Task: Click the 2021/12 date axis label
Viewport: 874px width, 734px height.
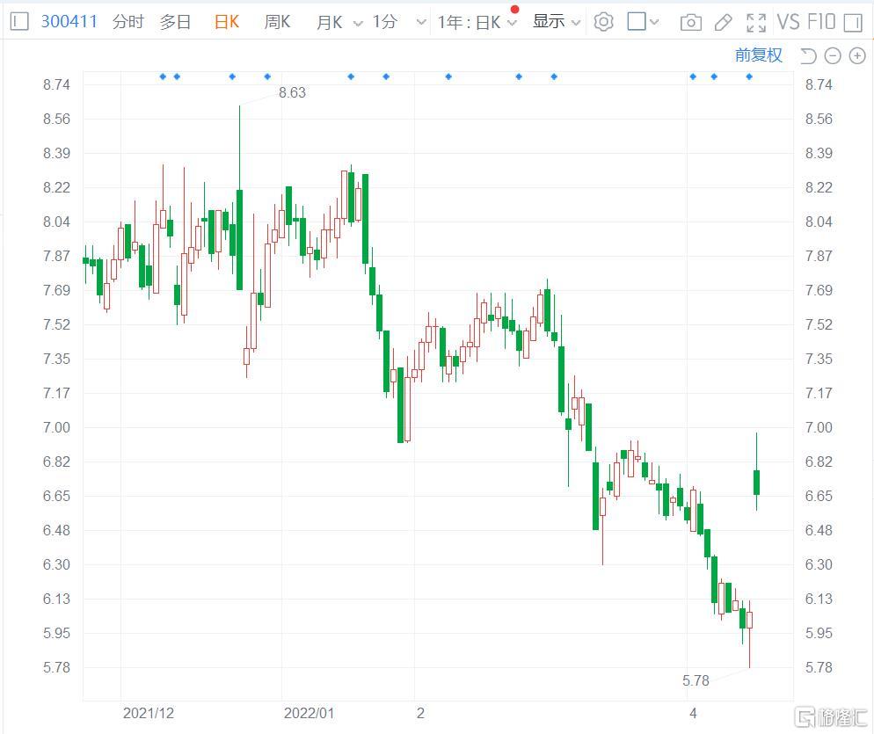Action: [x=149, y=714]
